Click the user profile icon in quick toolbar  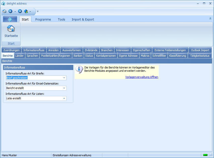[26, 11]
